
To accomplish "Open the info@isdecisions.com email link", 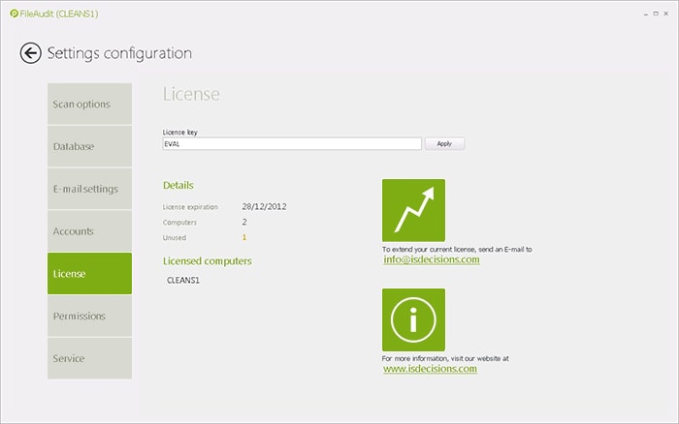I will click(432, 259).
